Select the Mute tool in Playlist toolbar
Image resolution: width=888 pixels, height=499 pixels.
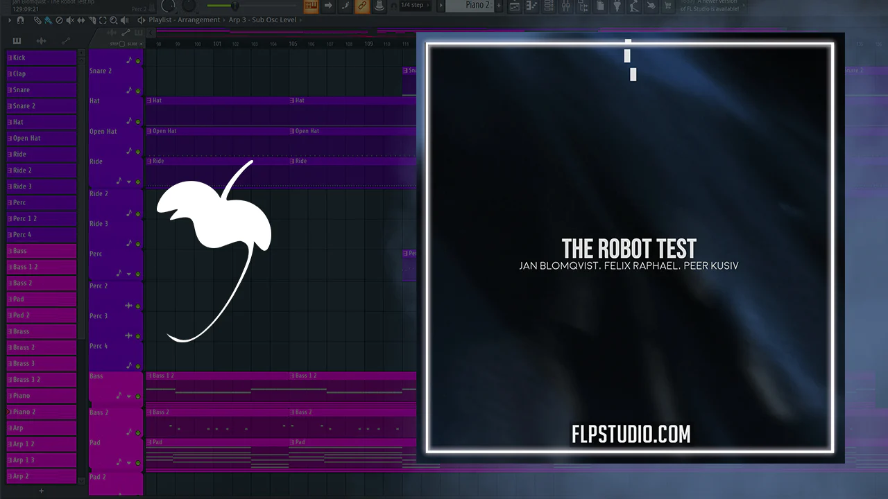coord(69,20)
